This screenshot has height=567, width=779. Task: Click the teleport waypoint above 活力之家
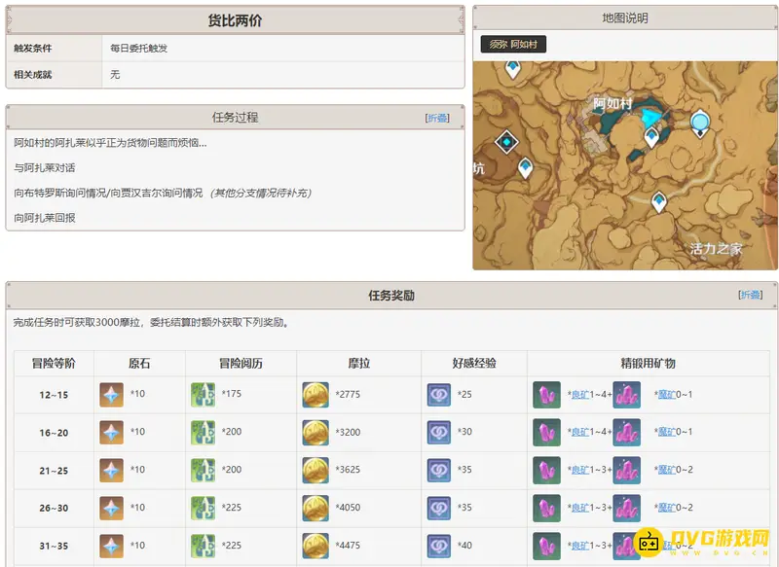click(659, 201)
